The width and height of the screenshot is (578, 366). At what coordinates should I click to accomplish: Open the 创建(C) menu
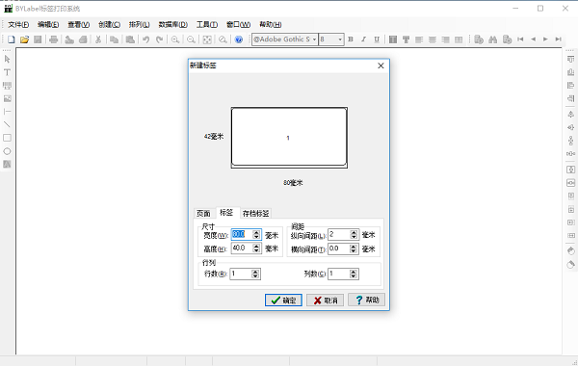click(x=109, y=25)
